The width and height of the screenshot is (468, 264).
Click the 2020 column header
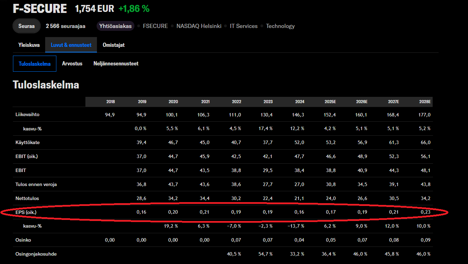(173, 102)
